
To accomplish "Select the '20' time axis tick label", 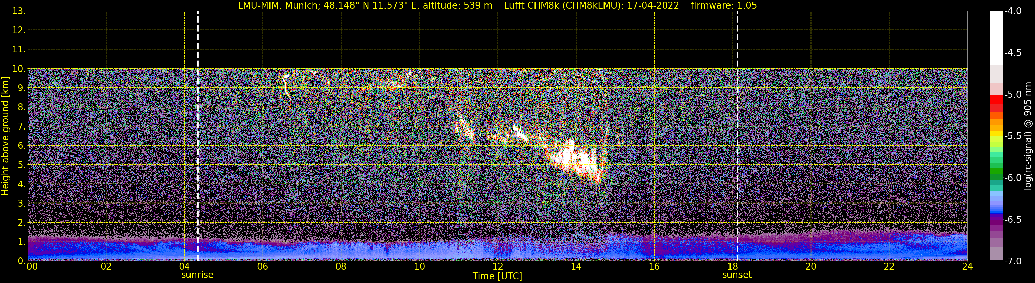I will (x=811, y=267).
